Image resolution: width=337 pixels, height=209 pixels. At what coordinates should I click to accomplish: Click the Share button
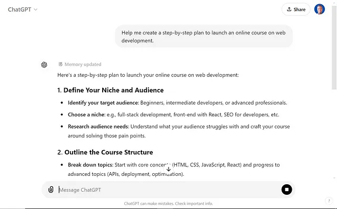tap(296, 9)
